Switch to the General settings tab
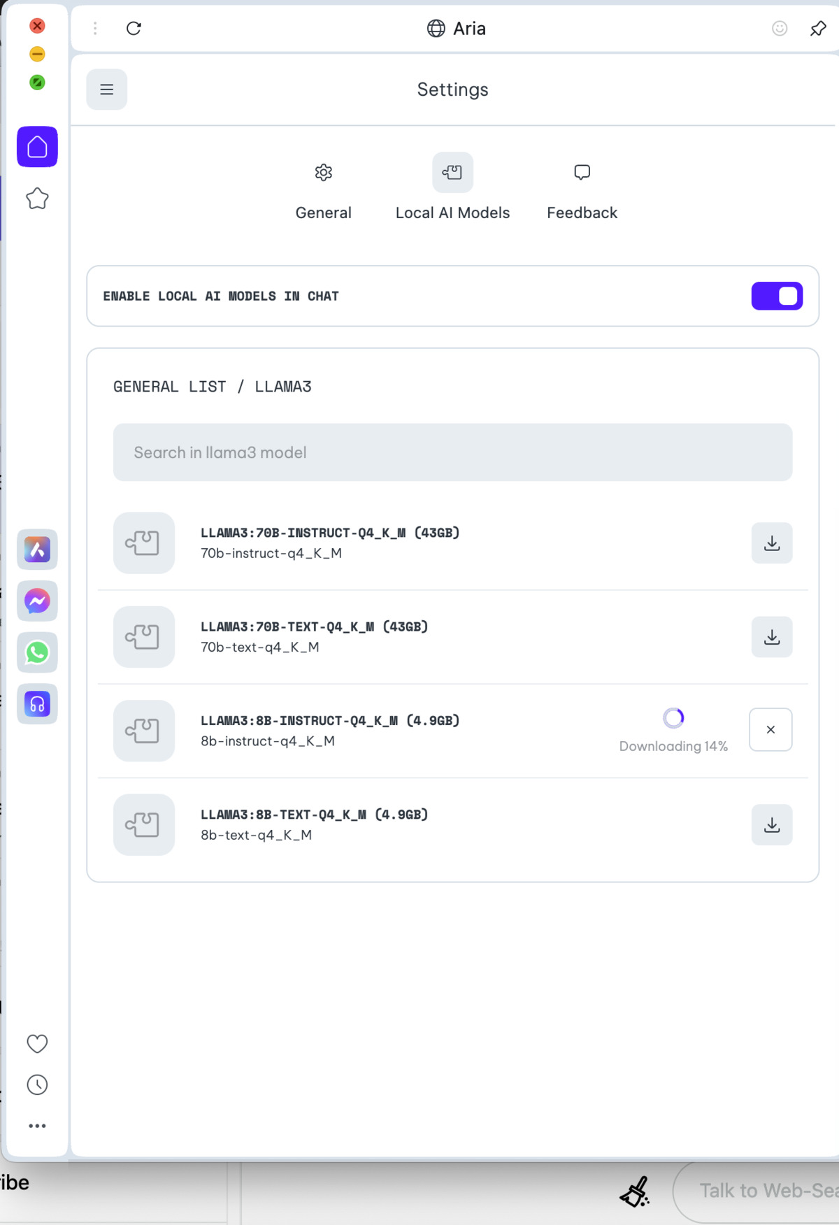The image size is (839, 1225). (x=323, y=189)
